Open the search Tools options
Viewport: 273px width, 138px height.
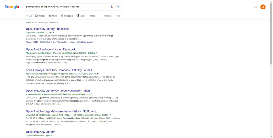pyautogui.click(x=118, y=16)
